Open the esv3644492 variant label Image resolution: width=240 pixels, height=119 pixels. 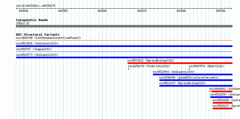tap(225, 89)
